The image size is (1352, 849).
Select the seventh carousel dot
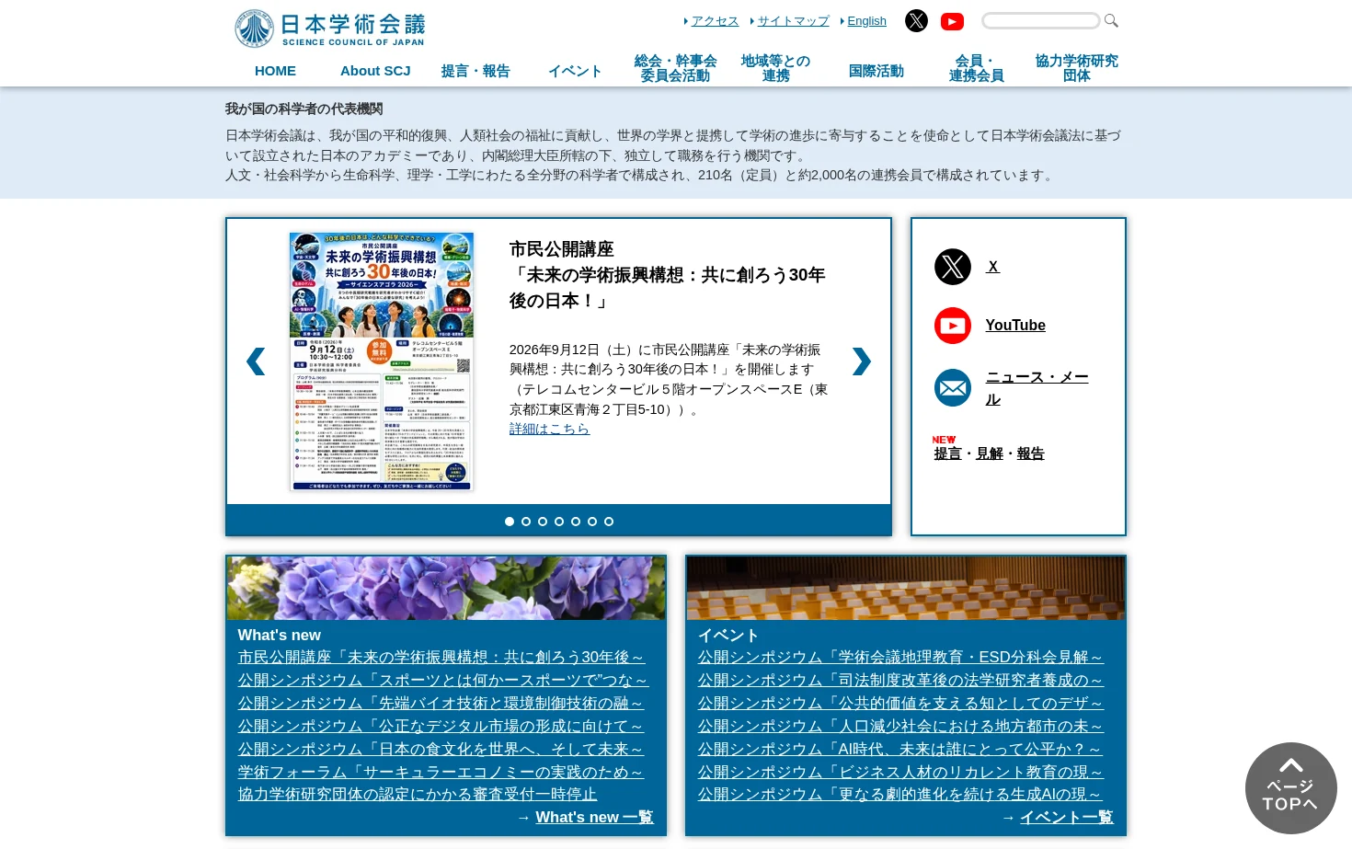pyautogui.click(x=609, y=522)
